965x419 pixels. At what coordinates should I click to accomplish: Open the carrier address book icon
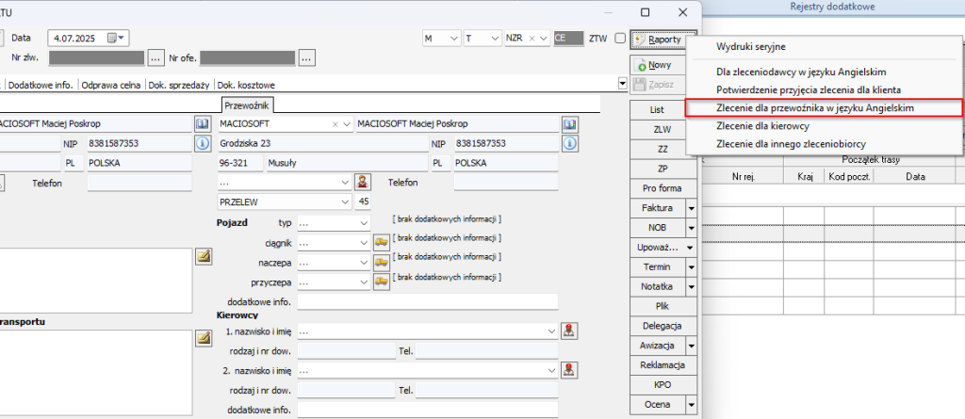tap(569, 124)
